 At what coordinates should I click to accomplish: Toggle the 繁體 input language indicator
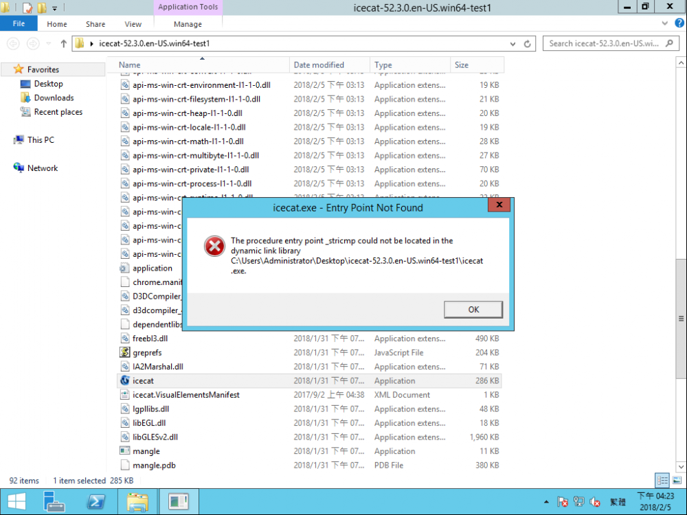(616, 503)
